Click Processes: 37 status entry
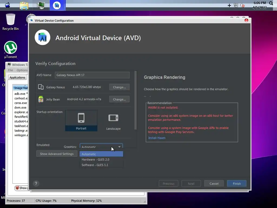 coord(16,201)
